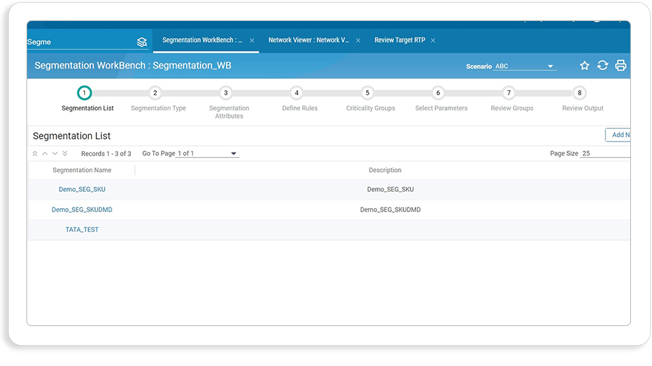The image size is (652, 366).
Task: Refresh the Segmentation WorkBench page
Action: pos(602,66)
